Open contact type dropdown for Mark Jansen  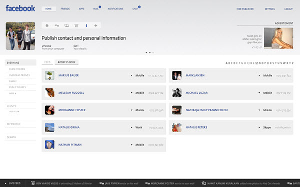pos(259,76)
